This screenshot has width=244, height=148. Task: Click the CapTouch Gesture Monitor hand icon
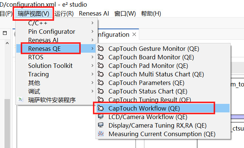click(101, 49)
